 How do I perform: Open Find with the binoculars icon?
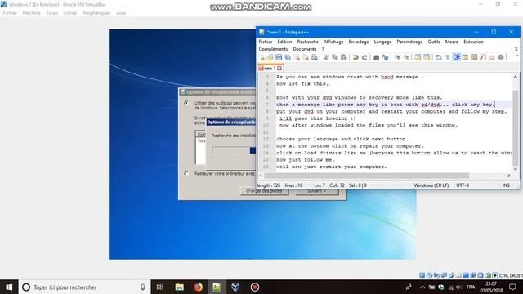point(376,58)
